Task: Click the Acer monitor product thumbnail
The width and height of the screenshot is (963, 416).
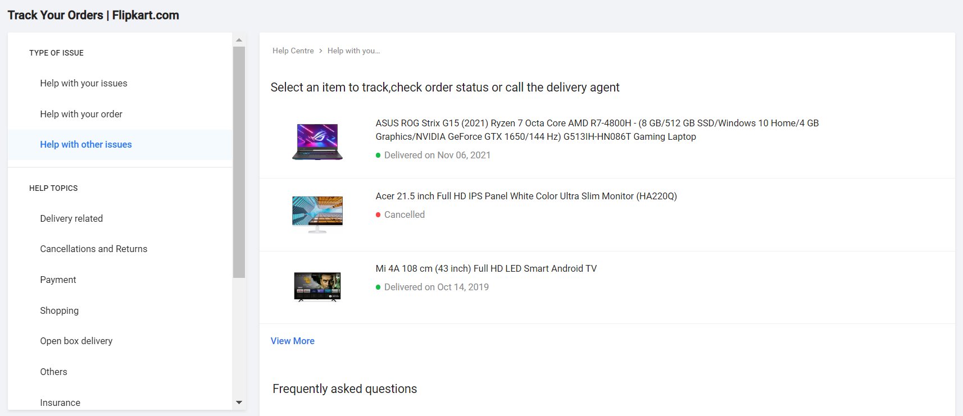Action: [x=317, y=214]
